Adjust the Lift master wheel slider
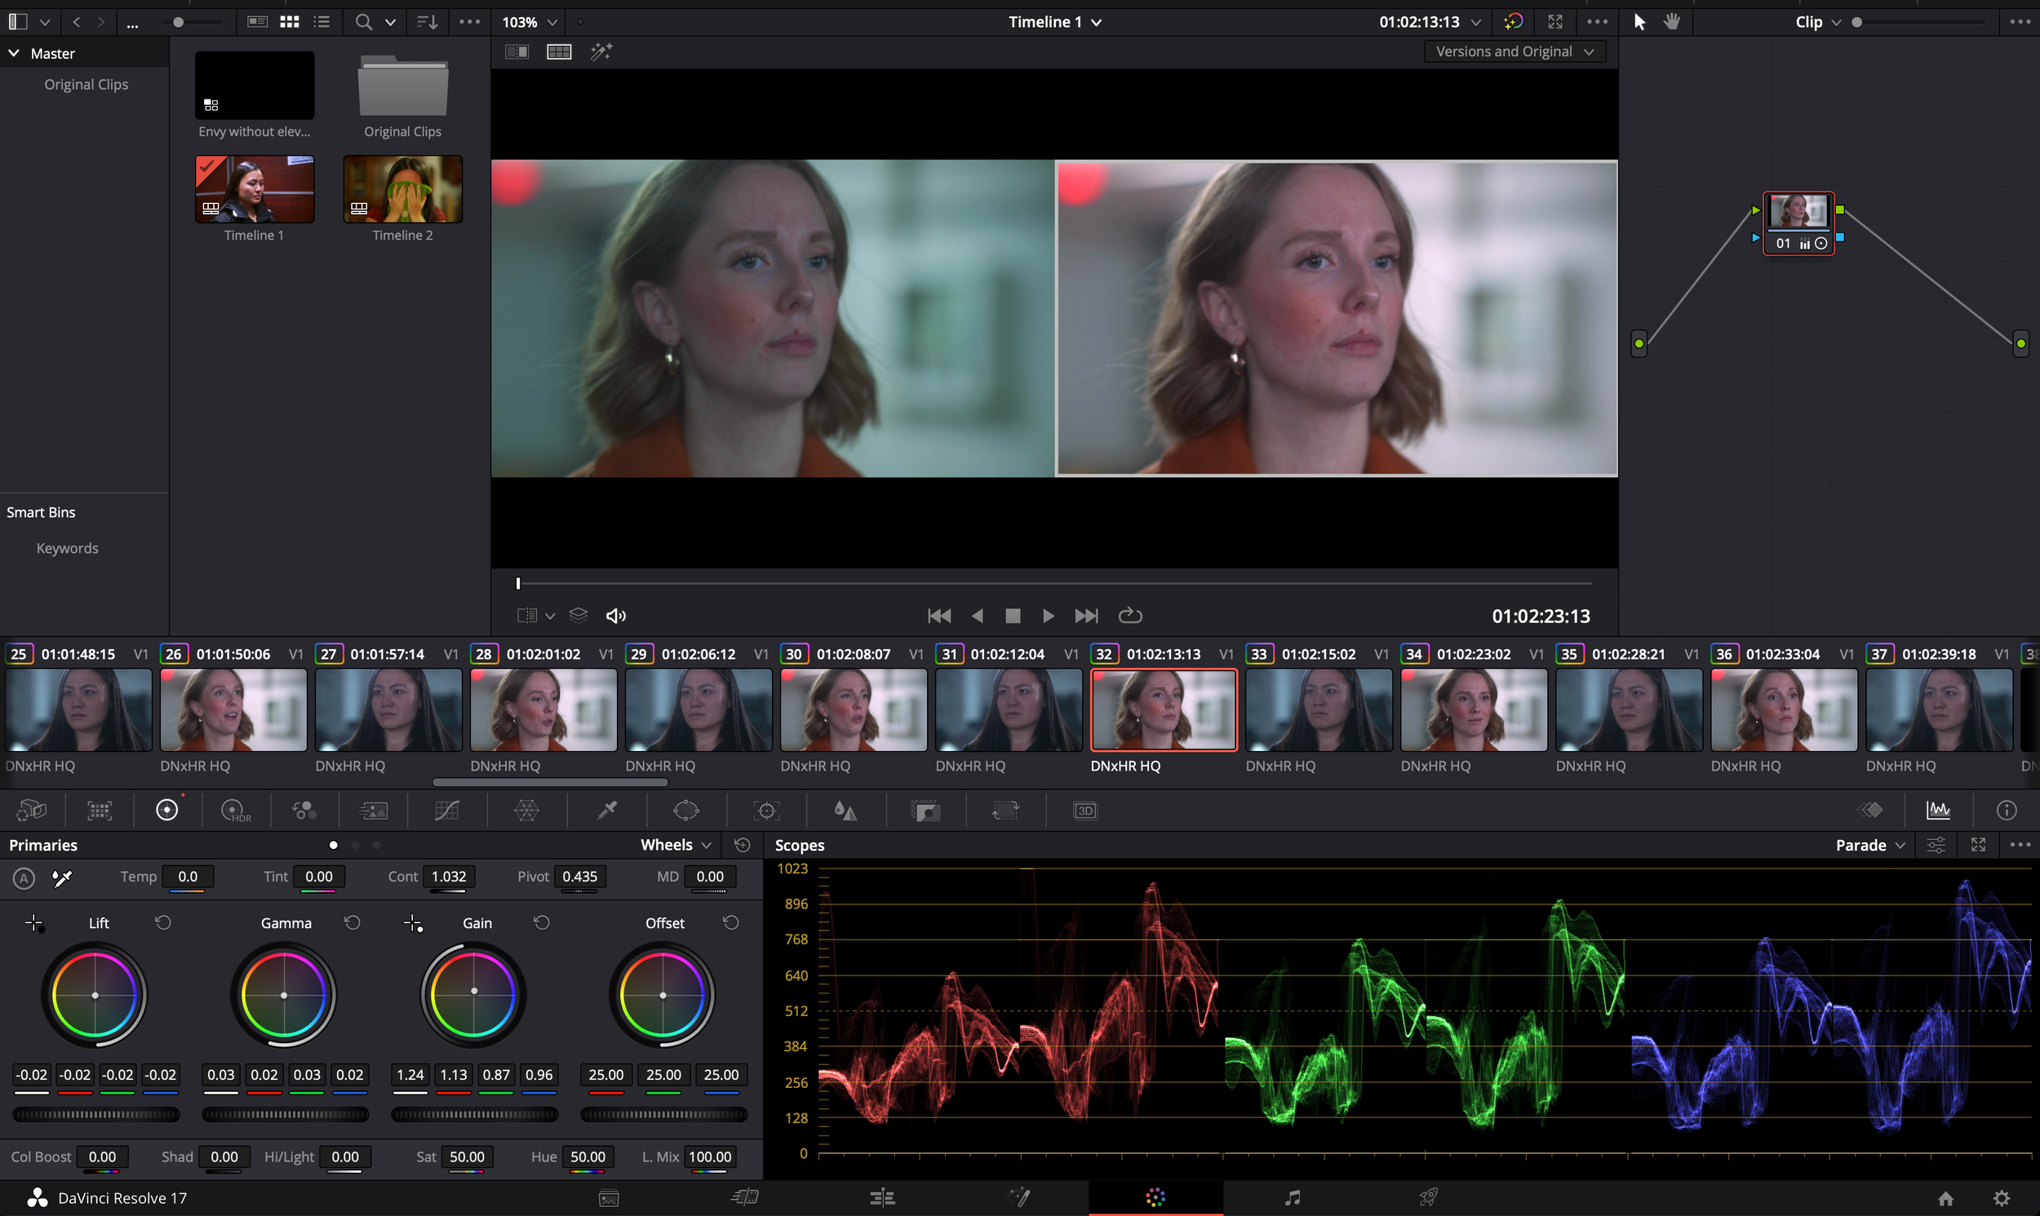Screen dimensions: 2040x1216 [x=96, y=1114]
